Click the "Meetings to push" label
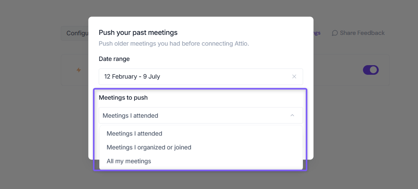This screenshot has height=189, width=418. [x=123, y=98]
